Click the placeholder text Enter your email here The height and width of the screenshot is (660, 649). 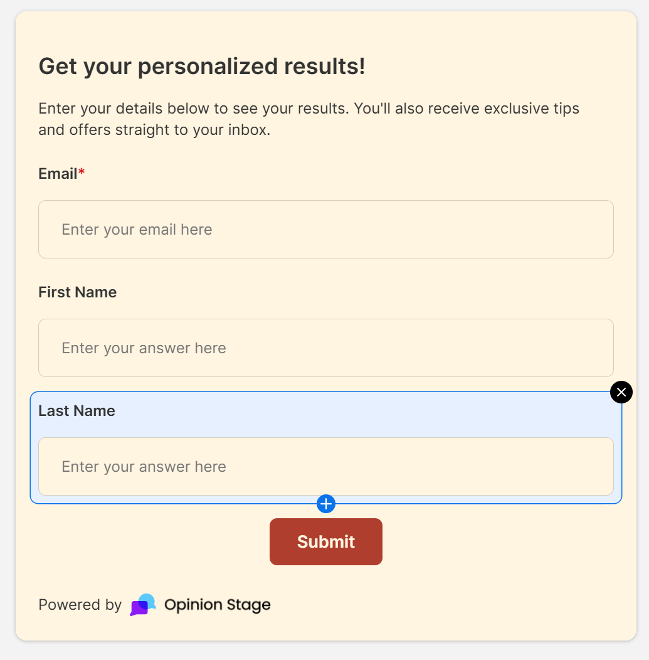(137, 229)
